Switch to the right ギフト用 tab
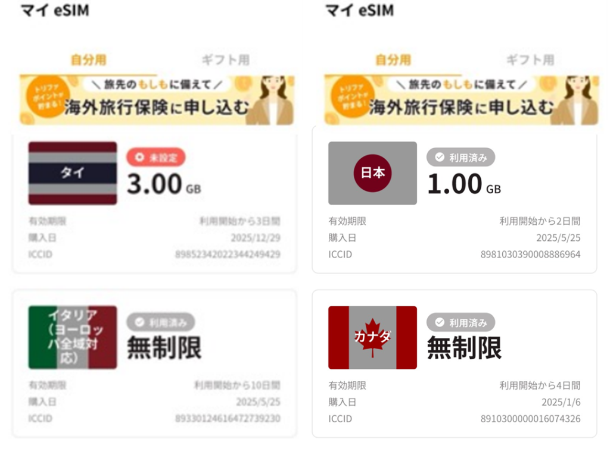 pos(530,60)
